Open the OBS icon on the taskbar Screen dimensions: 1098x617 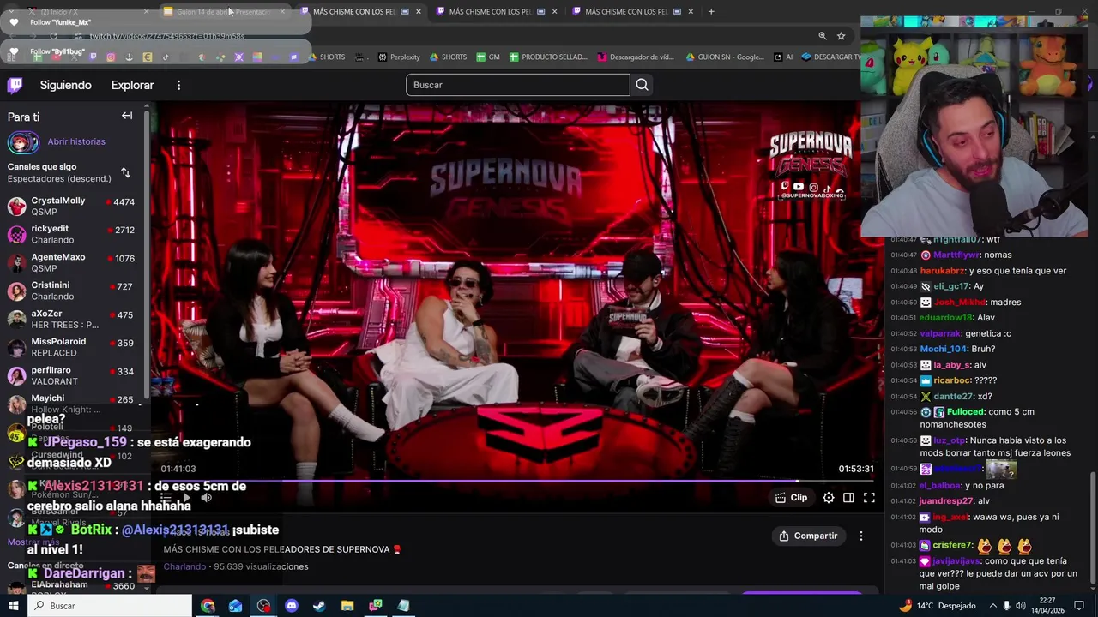tap(263, 606)
